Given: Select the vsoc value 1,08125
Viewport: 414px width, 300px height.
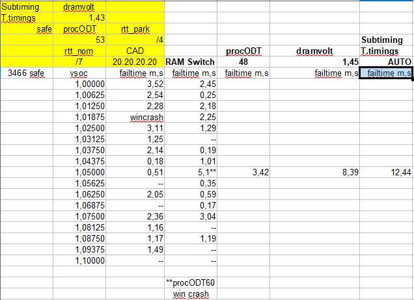Looking at the screenshot, I should pos(79,228).
